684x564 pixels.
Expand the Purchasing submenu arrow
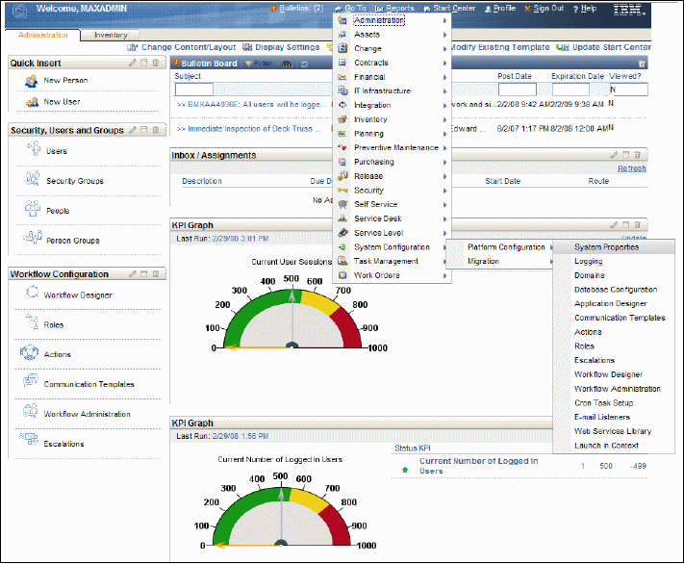click(x=445, y=163)
